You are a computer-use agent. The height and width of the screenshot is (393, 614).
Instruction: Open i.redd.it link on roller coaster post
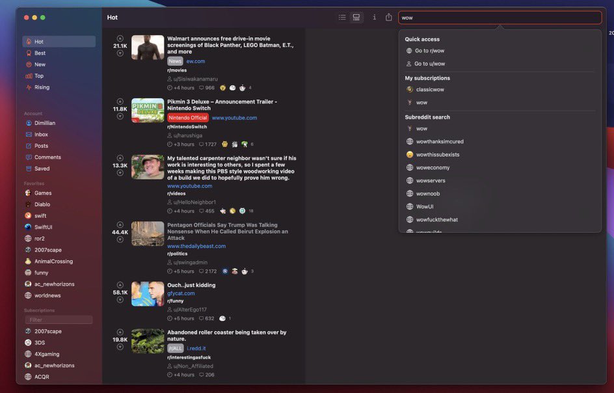click(196, 348)
